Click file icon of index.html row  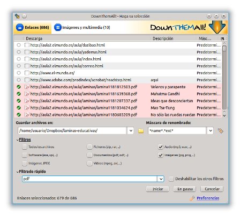click(27, 59)
